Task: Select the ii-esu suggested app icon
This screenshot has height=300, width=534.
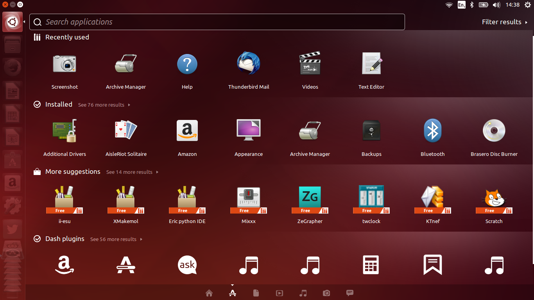Action: coord(65,199)
